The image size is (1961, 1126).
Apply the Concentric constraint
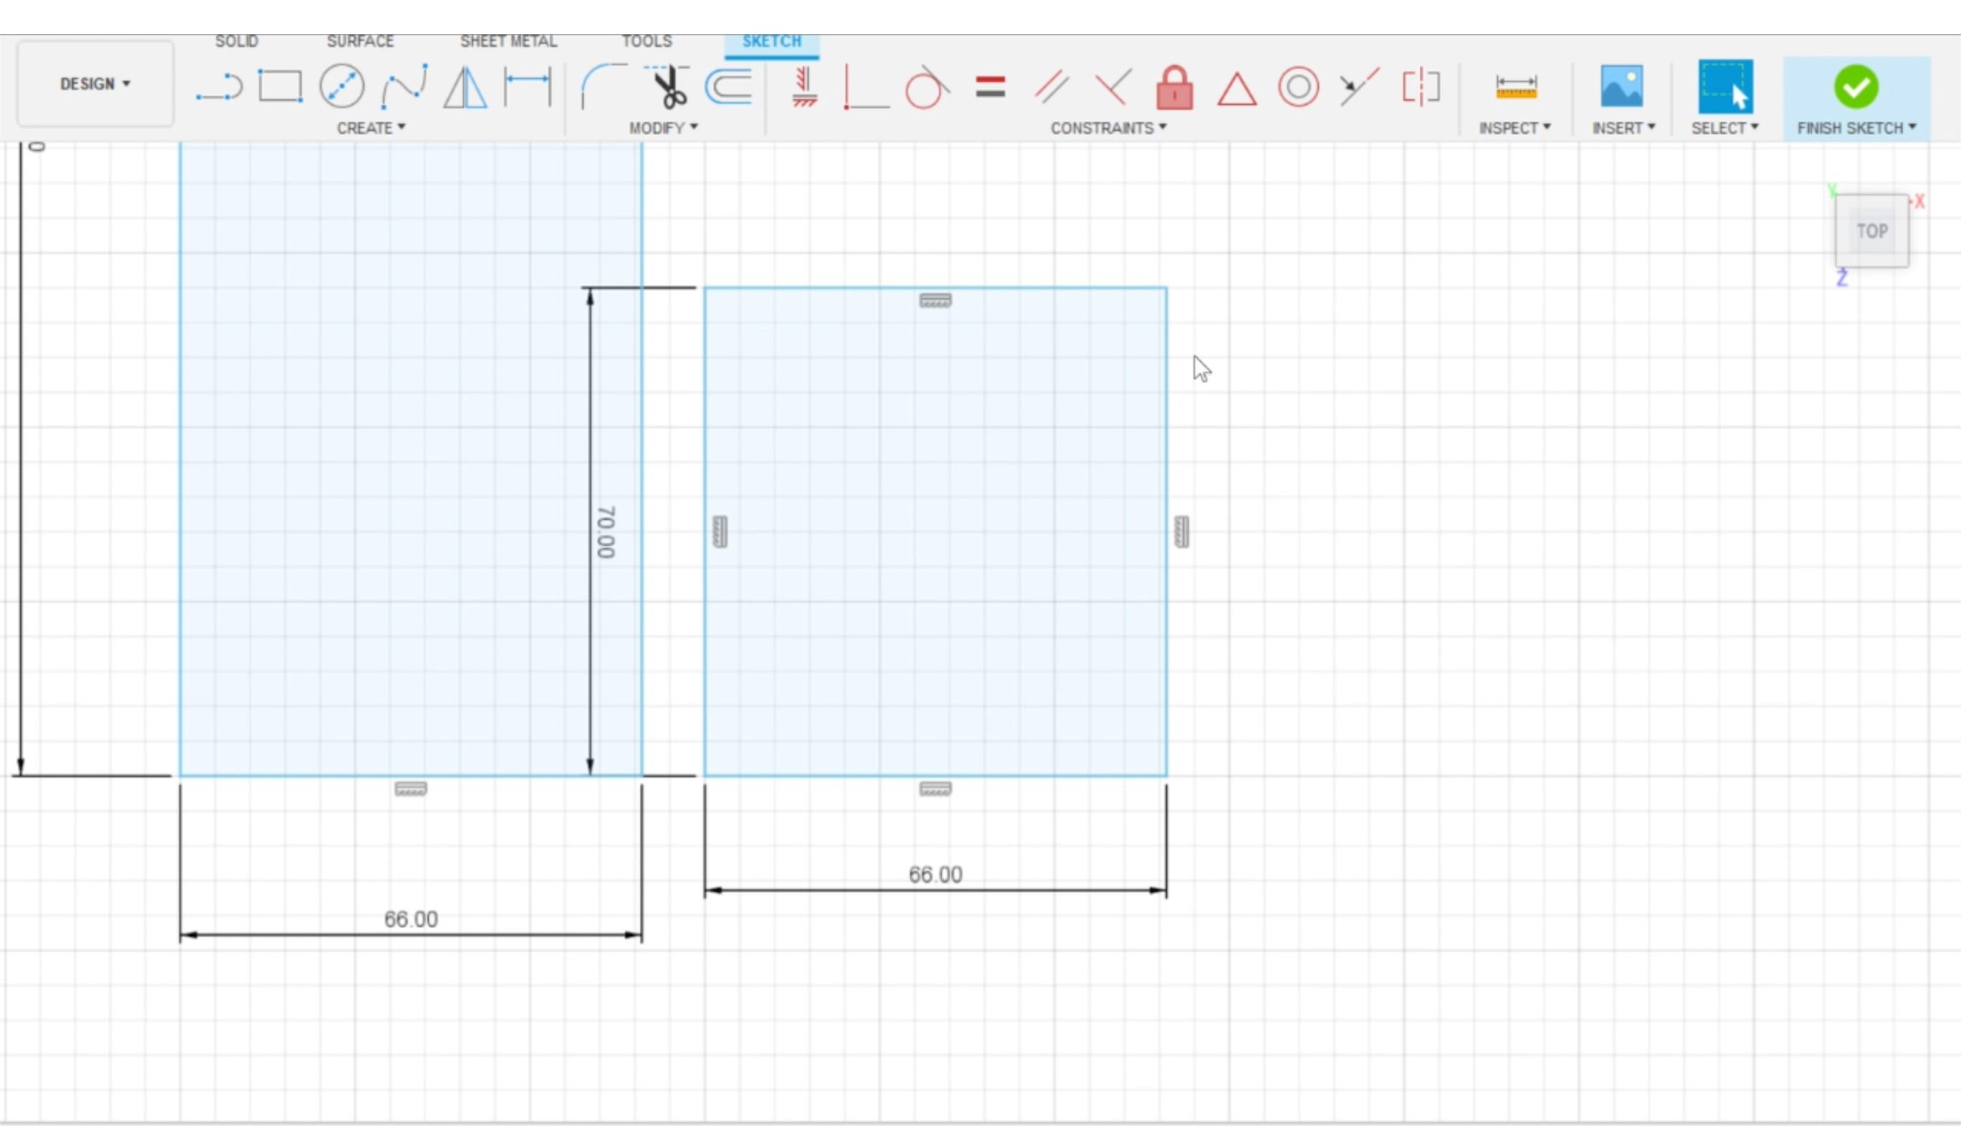click(1298, 87)
